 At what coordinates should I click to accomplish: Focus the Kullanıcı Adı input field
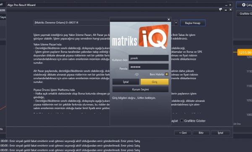click(149, 58)
